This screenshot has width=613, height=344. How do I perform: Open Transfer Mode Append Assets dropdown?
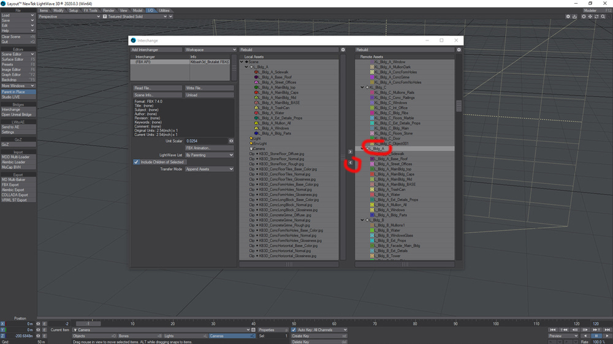tap(209, 169)
